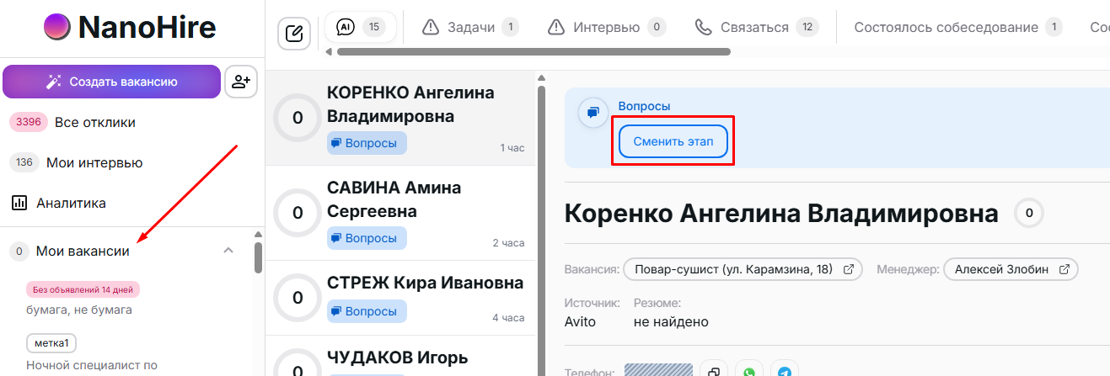
Task: Switch to Задачи tab
Action: 469,27
